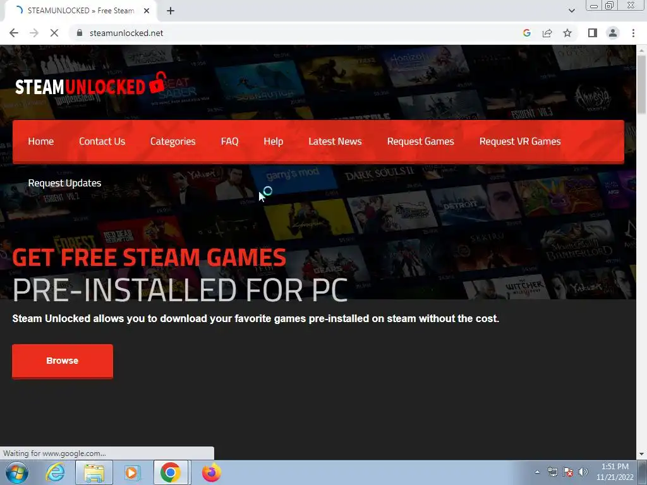
Task: Click Request VR Games link
Action: point(520,141)
